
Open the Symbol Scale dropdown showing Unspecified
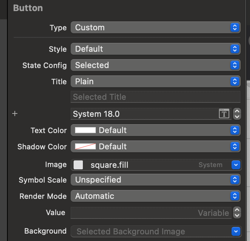coord(155,180)
